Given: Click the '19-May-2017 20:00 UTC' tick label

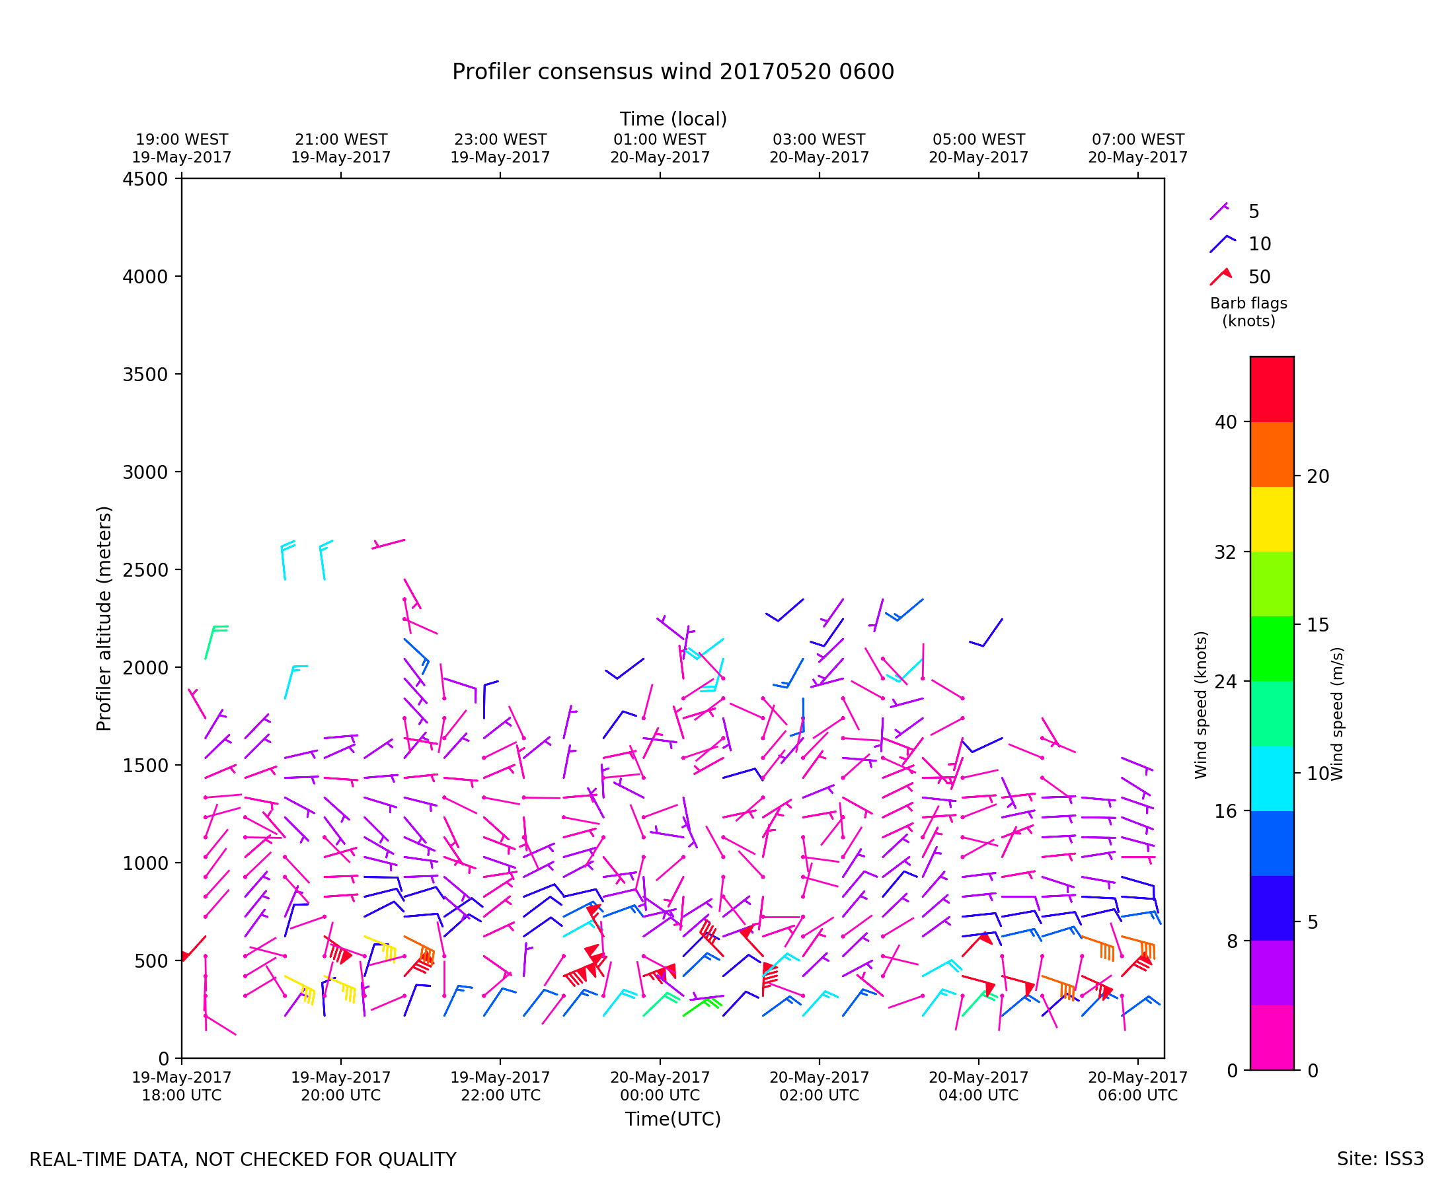Looking at the screenshot, I should (340, 1086).
